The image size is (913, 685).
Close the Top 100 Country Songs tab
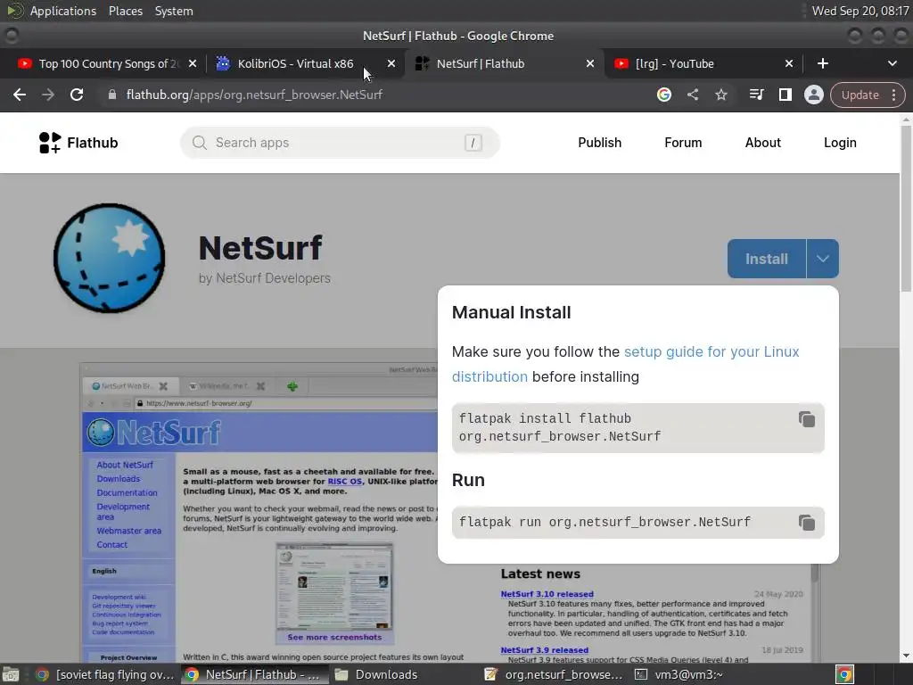point(193,63)
